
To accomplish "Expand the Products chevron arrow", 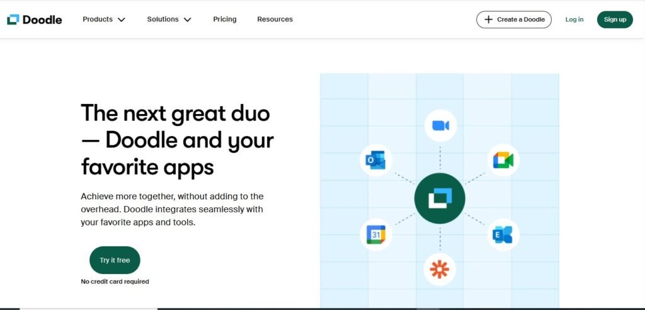I will [121, 20].
